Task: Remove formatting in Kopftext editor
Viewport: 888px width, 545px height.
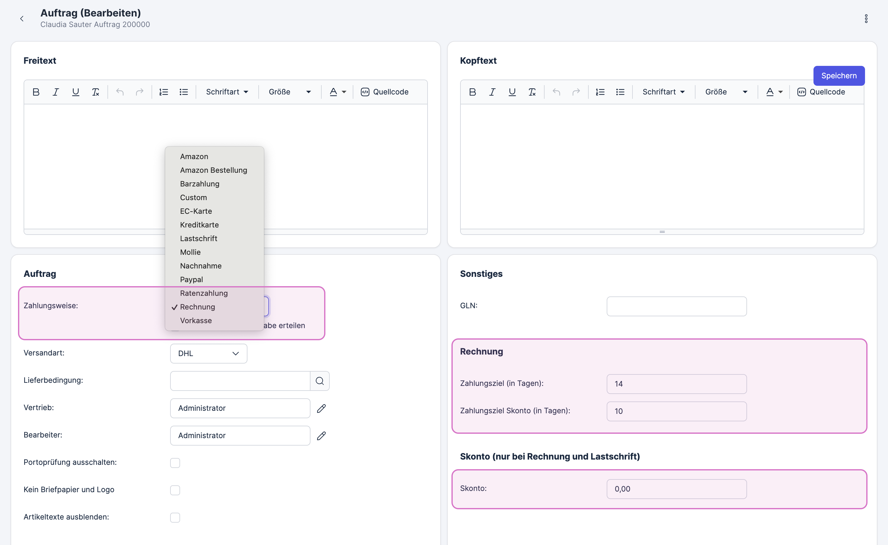Action: (532, 92)
